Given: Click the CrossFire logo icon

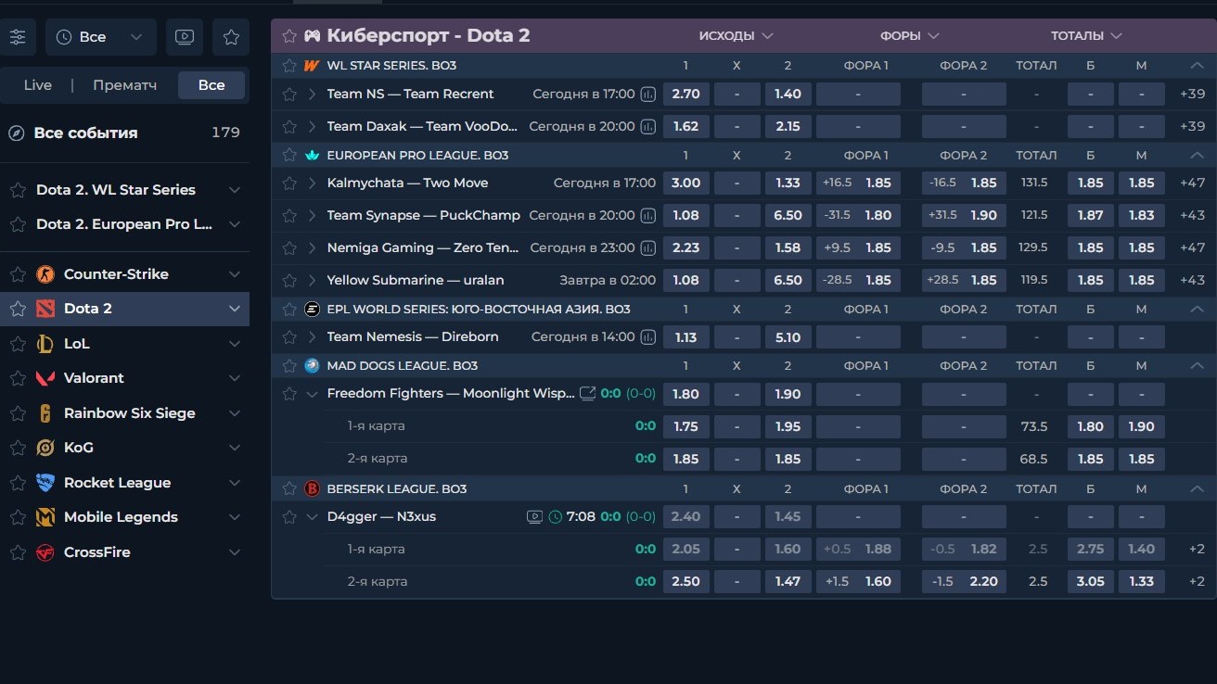Looking at the screenshot, I should [x=45, y=552].
